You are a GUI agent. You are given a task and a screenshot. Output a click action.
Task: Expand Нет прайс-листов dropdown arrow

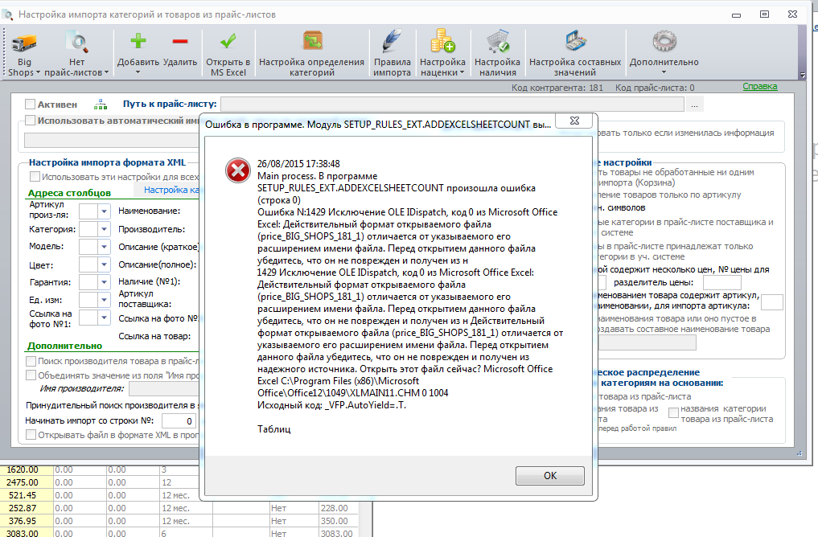[106, 72]
